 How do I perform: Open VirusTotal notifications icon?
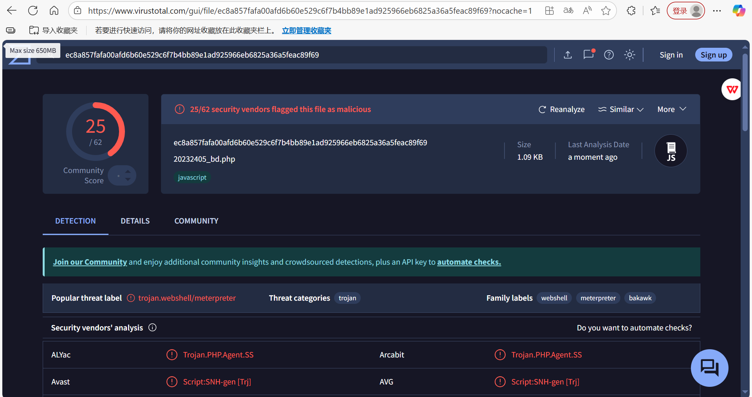coord(589,54)
